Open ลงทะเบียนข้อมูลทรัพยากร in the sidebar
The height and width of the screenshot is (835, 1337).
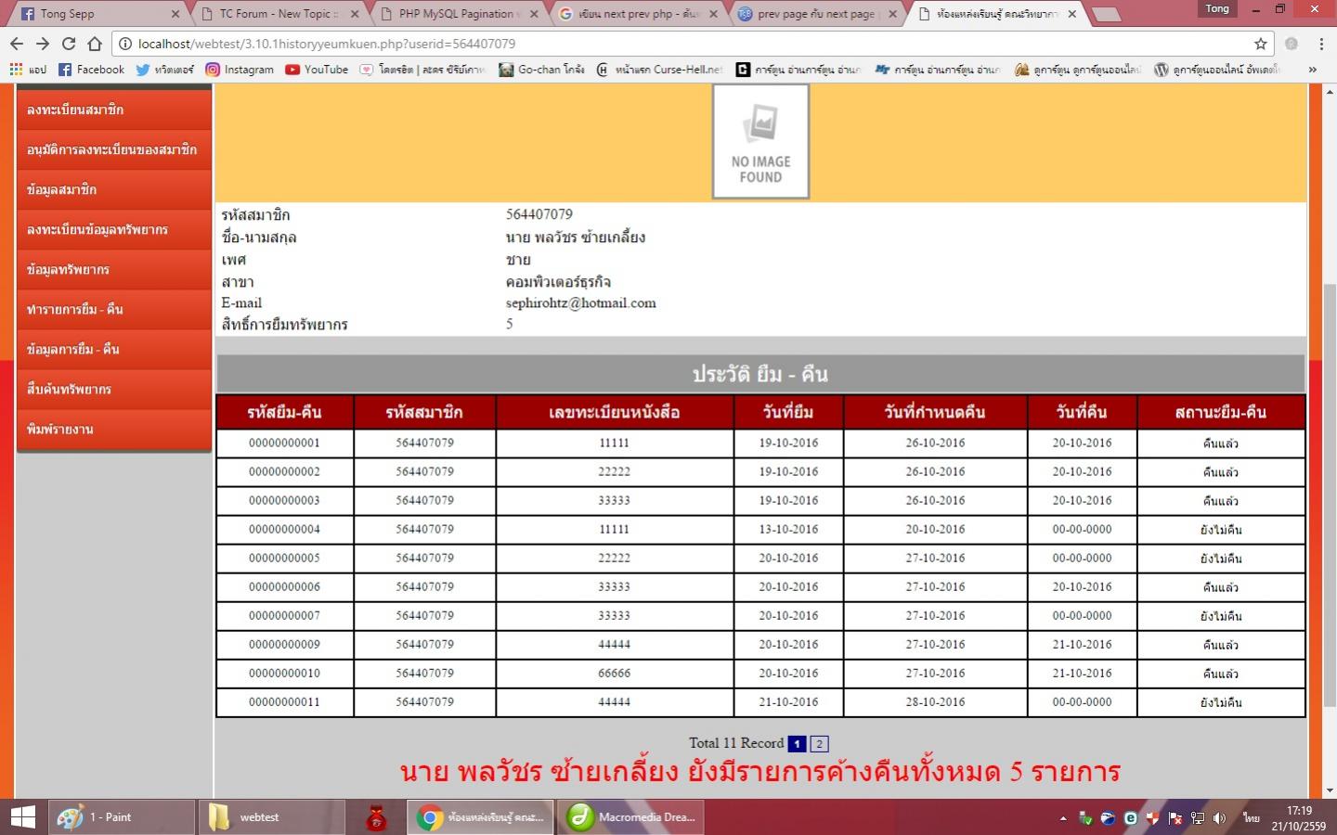pyautogui.click(x=114, y=229)
